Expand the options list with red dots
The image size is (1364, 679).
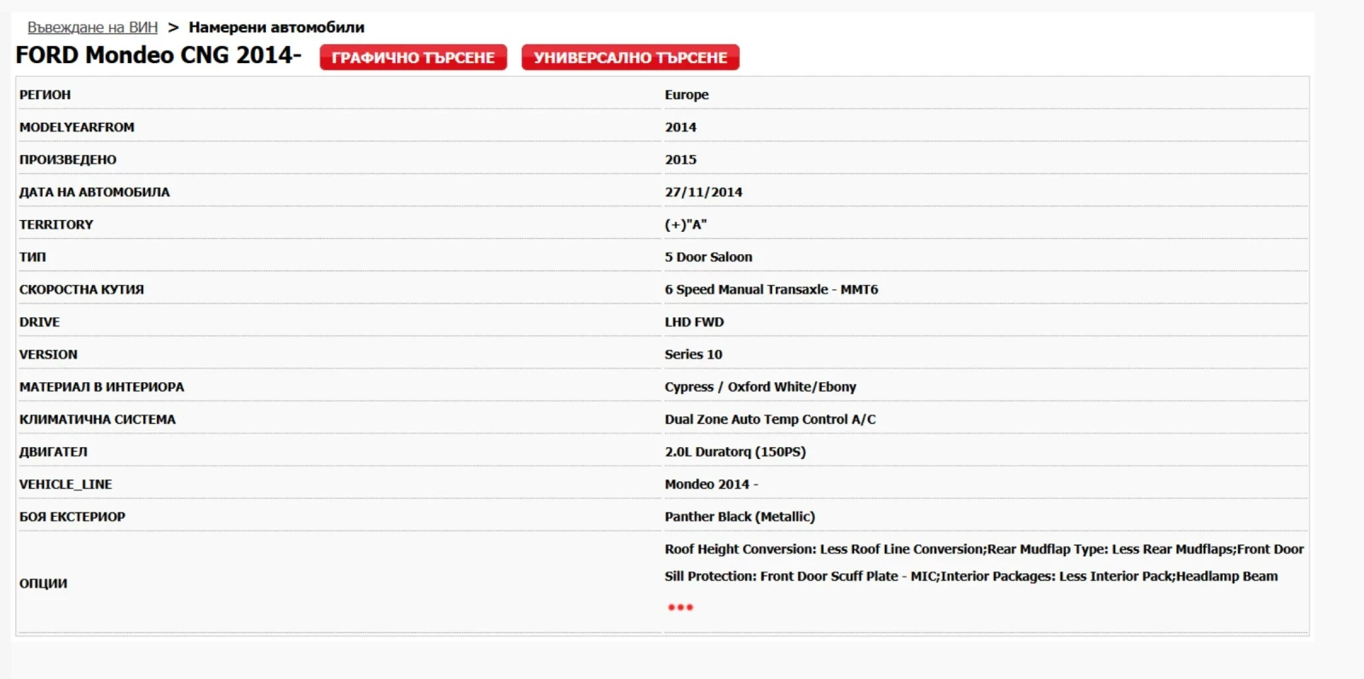coord(680,607)
